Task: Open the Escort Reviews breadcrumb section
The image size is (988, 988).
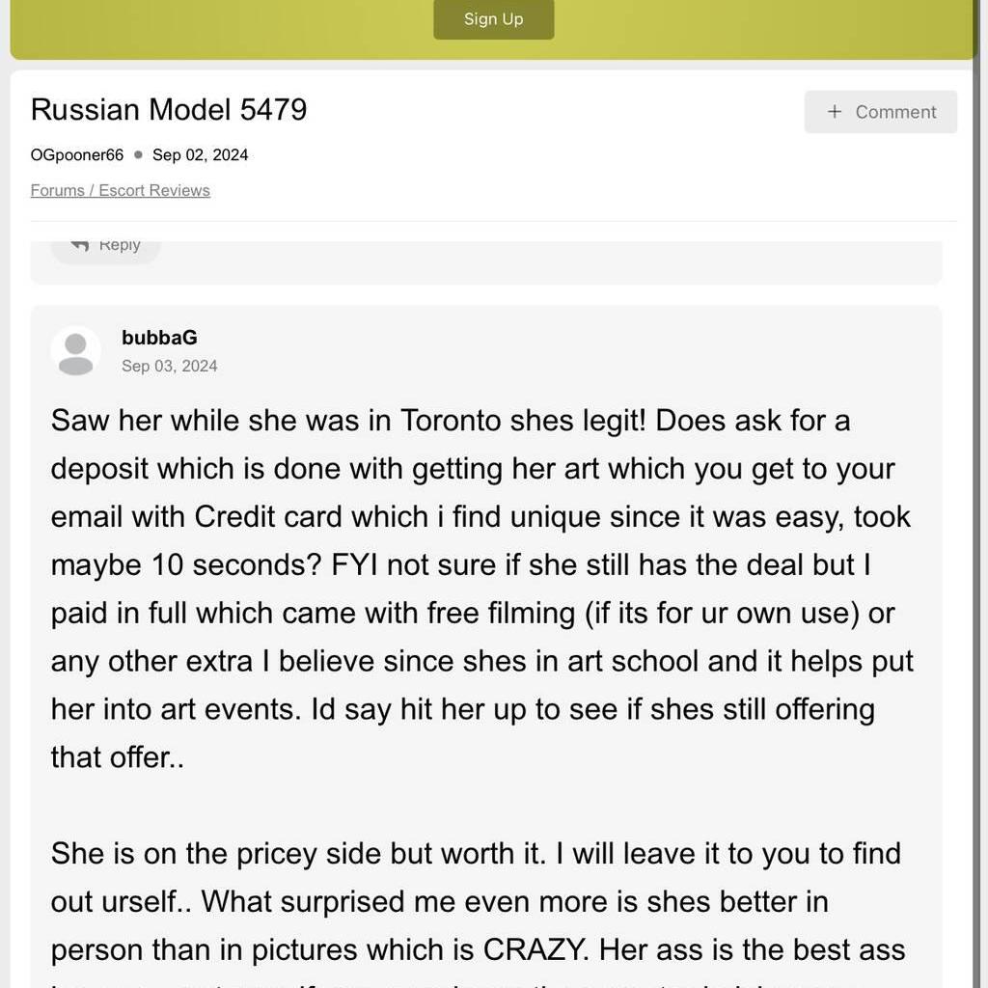Action: [x=154, y=191]
